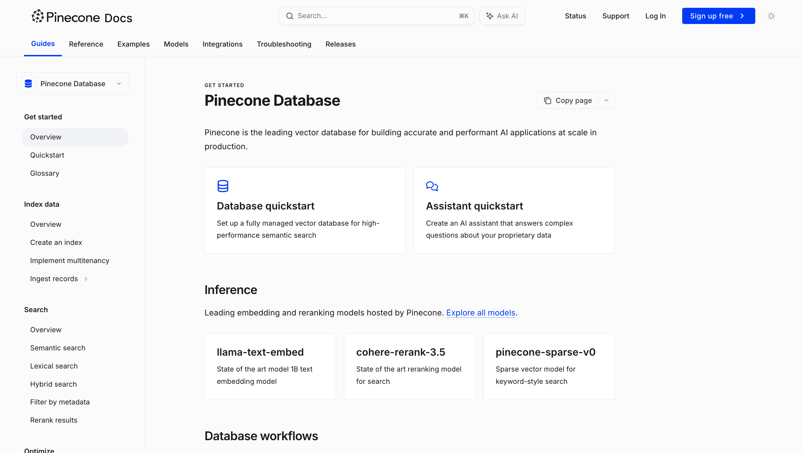Viewport: 803px width, 453px height.
Task: Follow the Explore all models link
Action: click(480, 312)
